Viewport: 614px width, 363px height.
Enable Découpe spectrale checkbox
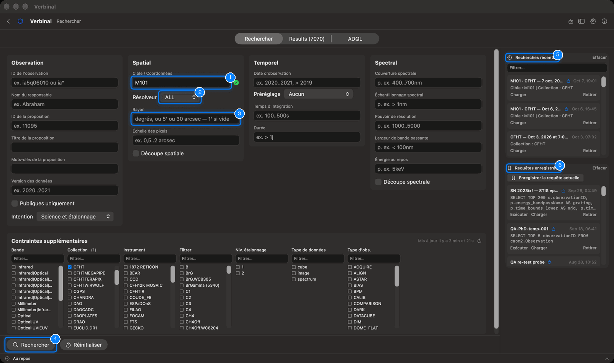point(378,182)
